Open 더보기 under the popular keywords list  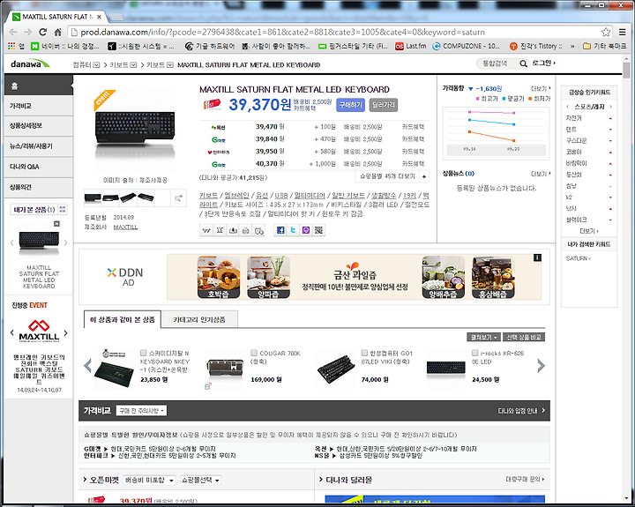(589, 231)
